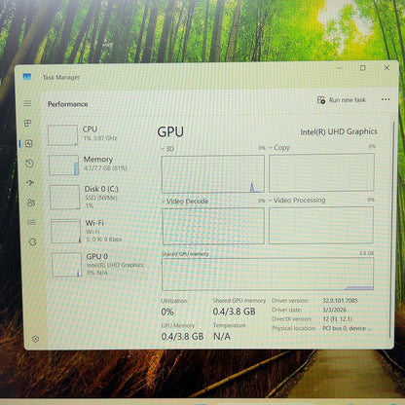This screenshot has height=405, width=405.
Task: Click the driver date 3/3/2026
Action: click(x=335, y=310)
